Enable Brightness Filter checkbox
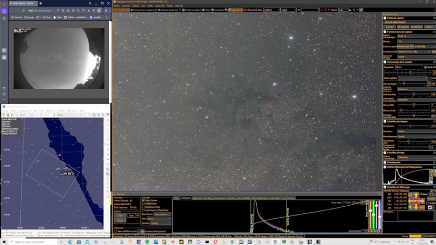Image resolution: width=436 pixels, height=245 pixels. coord(143,207)
